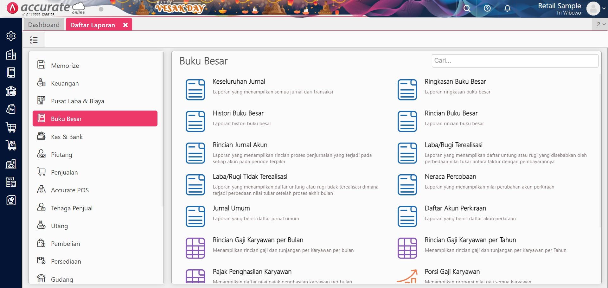The width and height of the screenshot is (608, 288).
Task: Close the Daftar Laporan tab
Action: tap(125, 25)
